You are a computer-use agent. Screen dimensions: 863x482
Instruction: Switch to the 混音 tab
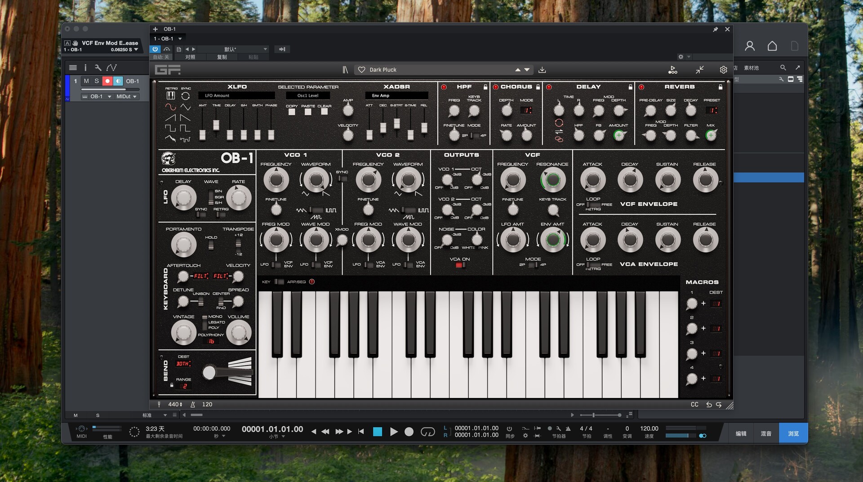click(x=766, y=433)
